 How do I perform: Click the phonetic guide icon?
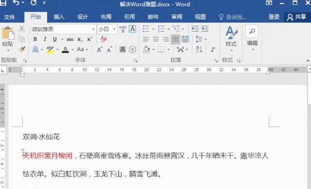coord(123,29)
